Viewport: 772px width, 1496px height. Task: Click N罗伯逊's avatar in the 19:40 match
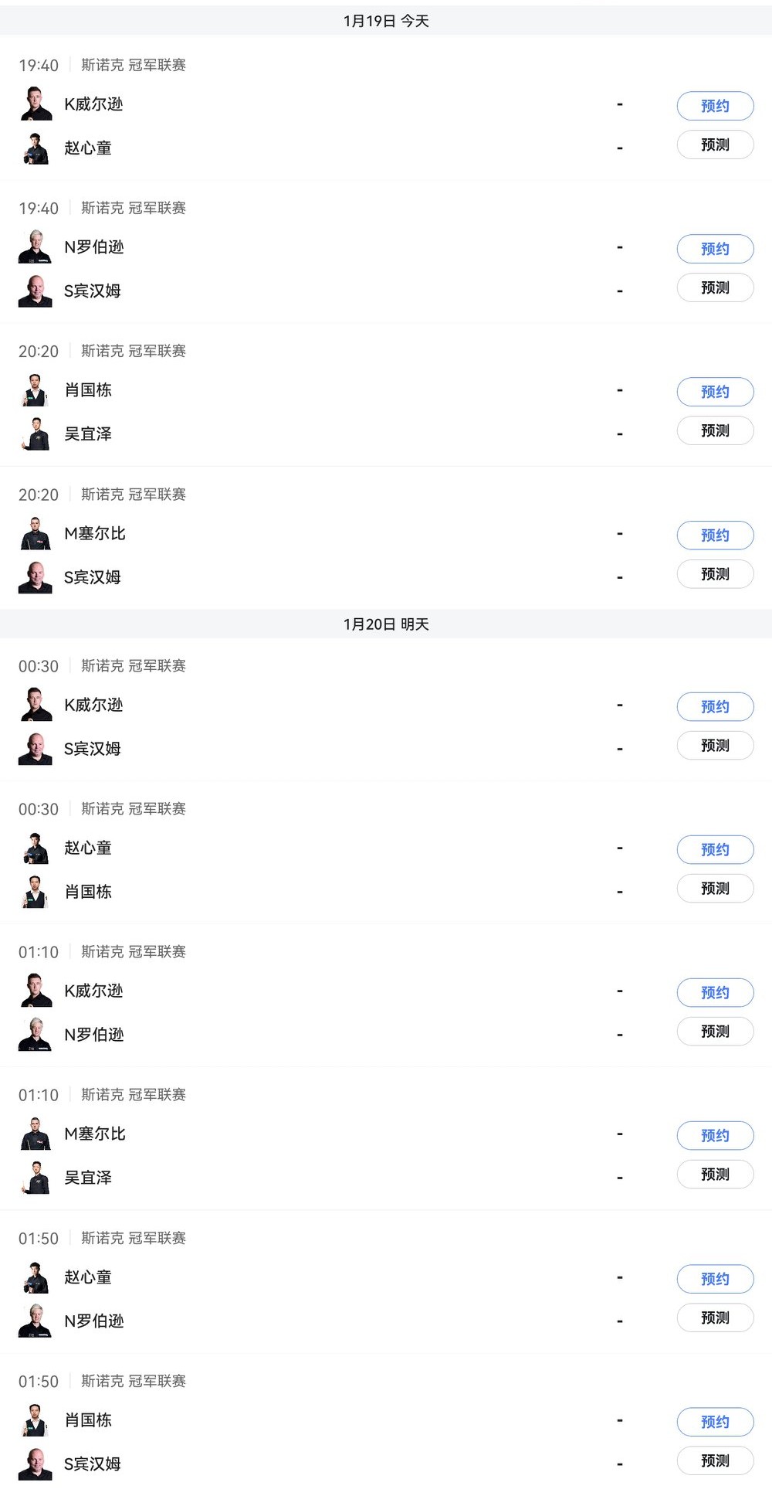point(36,247)
